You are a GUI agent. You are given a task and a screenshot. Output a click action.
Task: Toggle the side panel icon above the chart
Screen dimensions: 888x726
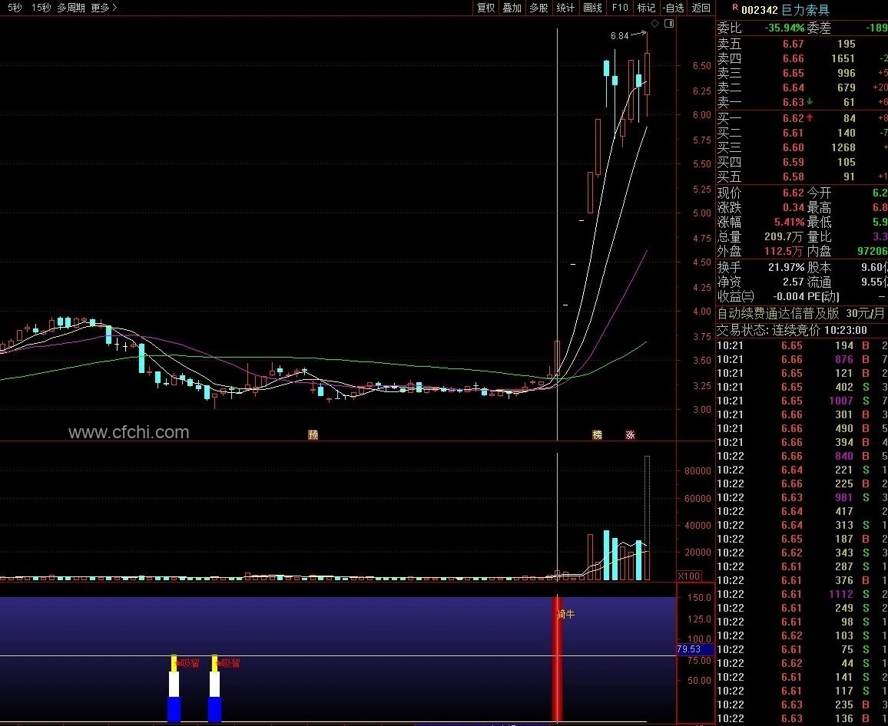669,23
